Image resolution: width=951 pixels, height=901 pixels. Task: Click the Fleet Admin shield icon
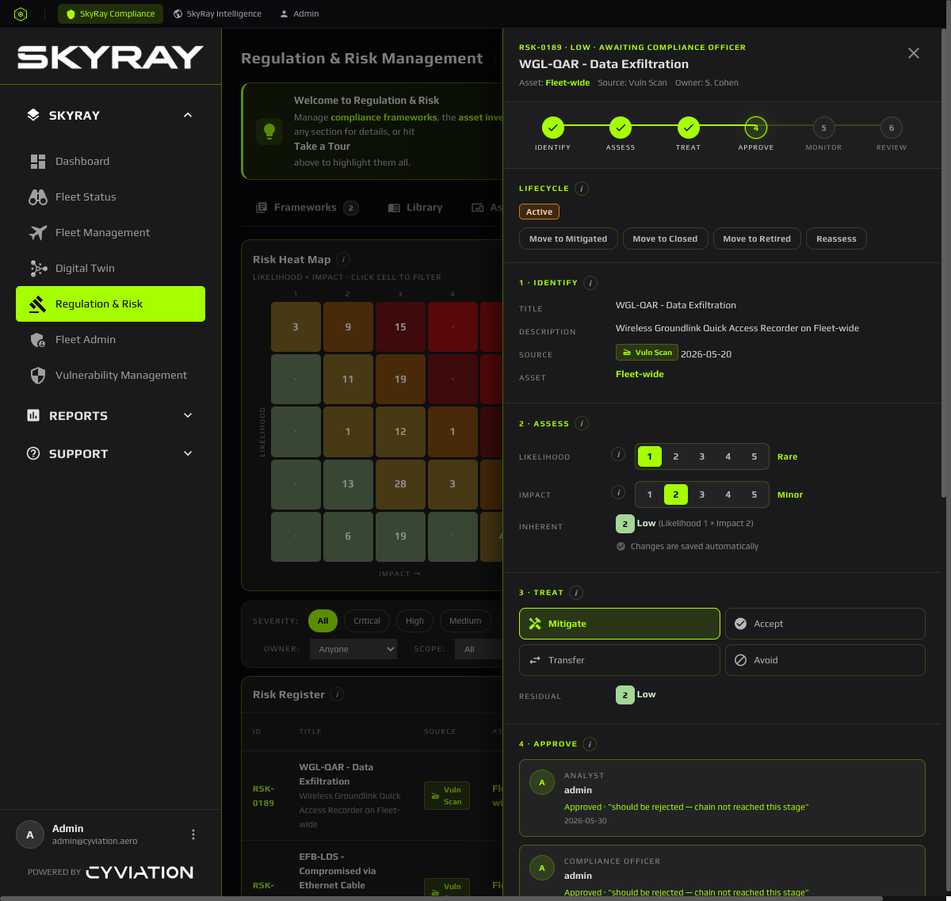38,340
